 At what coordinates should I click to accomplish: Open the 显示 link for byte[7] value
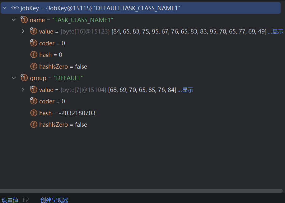click(188, 90)
